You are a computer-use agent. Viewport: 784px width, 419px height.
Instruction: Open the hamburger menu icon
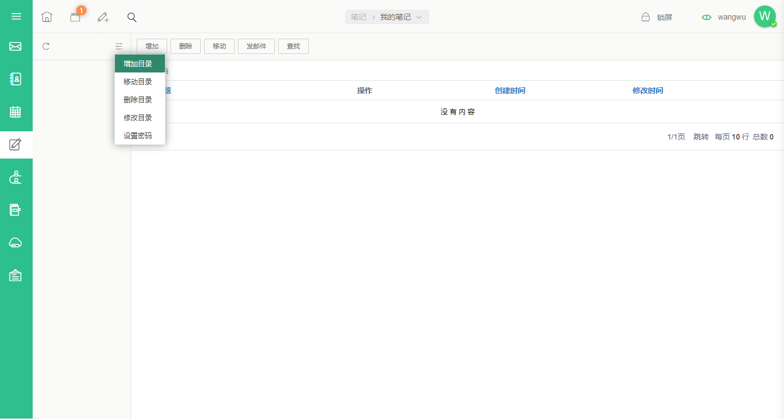16,16
